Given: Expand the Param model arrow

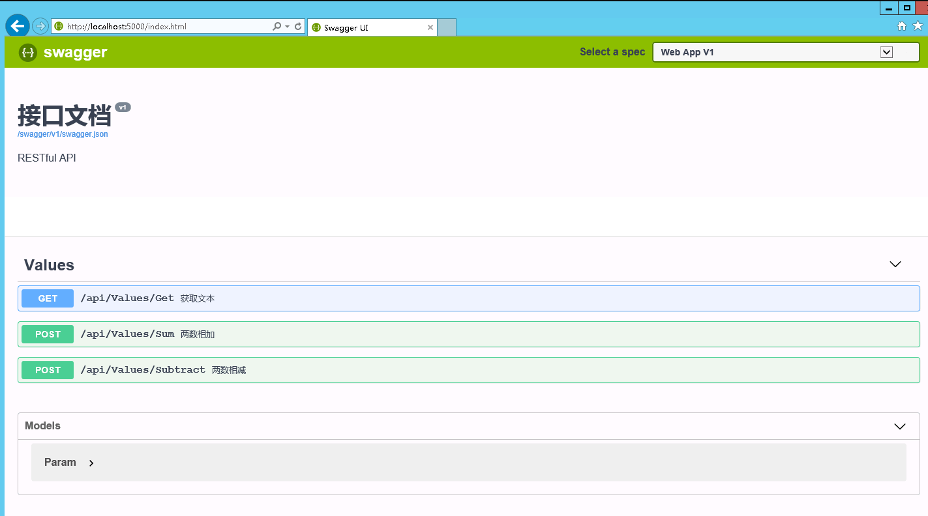Looking at the screenshot, I should click(x=91, y=463).
